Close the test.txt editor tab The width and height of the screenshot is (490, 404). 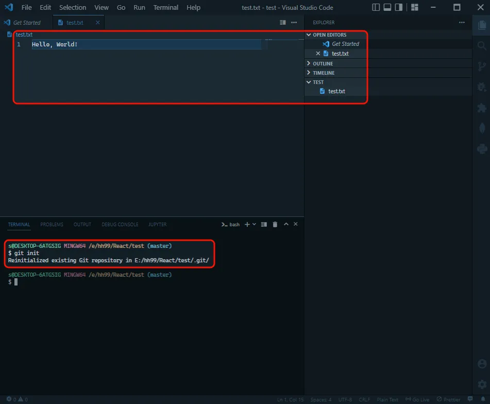click(x=97, y=23)
